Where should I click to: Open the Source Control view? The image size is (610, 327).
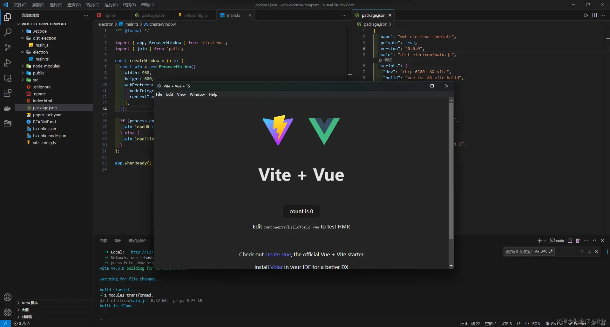[x=7, y=48]
